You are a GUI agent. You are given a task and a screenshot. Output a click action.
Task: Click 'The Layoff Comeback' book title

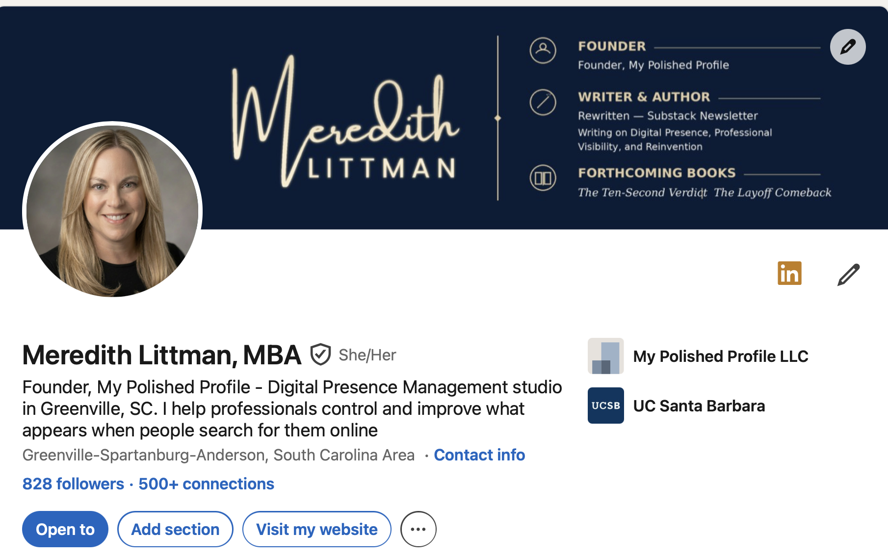[773, 192]
